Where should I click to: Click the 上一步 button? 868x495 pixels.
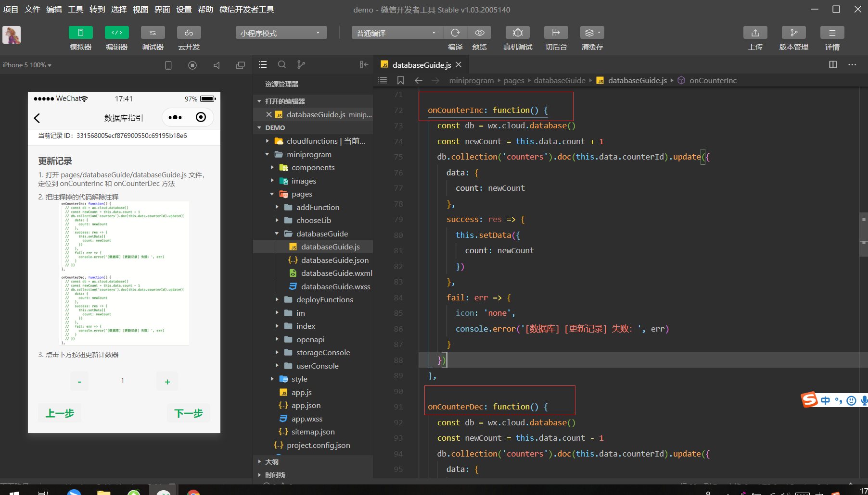(x=60, y=413)
